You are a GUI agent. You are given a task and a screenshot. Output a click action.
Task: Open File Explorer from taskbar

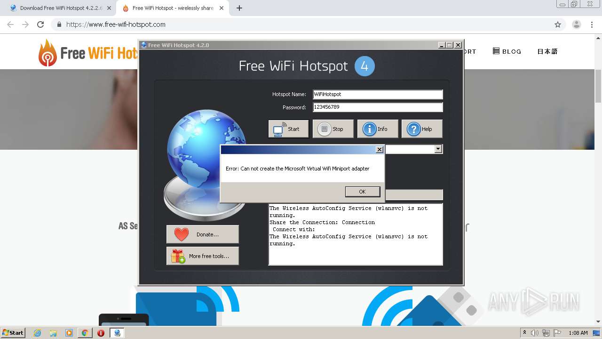coord(53,333)
